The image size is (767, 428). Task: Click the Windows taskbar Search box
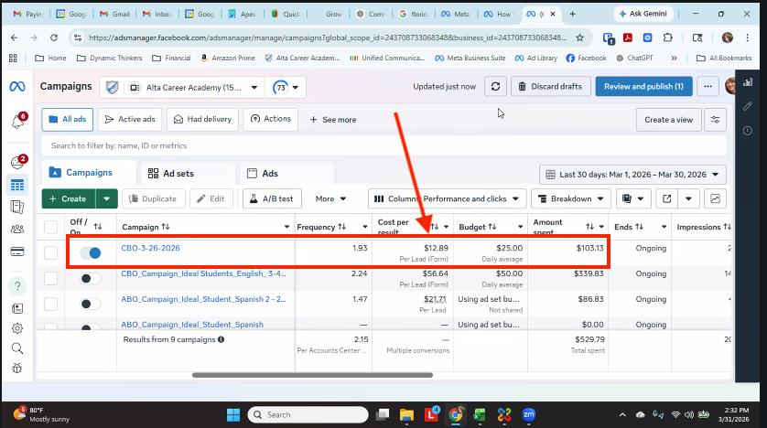(308, 415)
